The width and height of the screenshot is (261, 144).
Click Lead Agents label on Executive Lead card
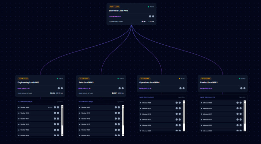[115, 17]
